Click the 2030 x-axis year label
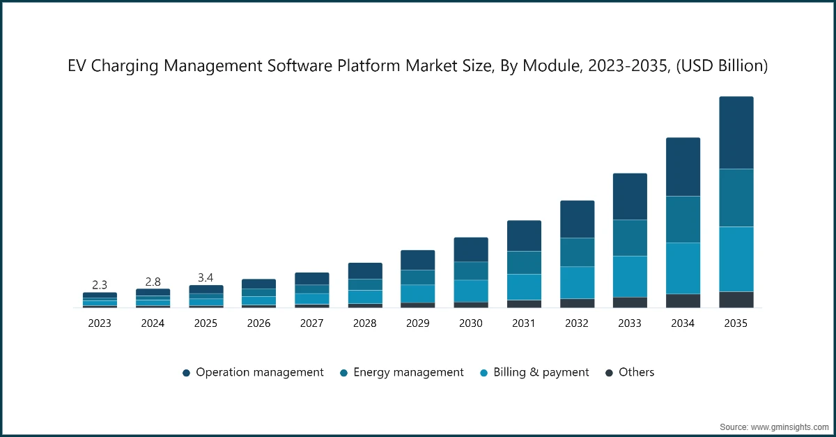 pos(471,323)
